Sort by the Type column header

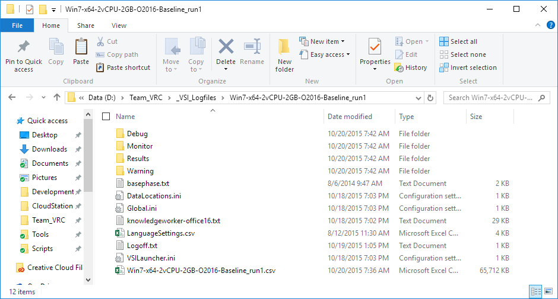pos(407,117)
